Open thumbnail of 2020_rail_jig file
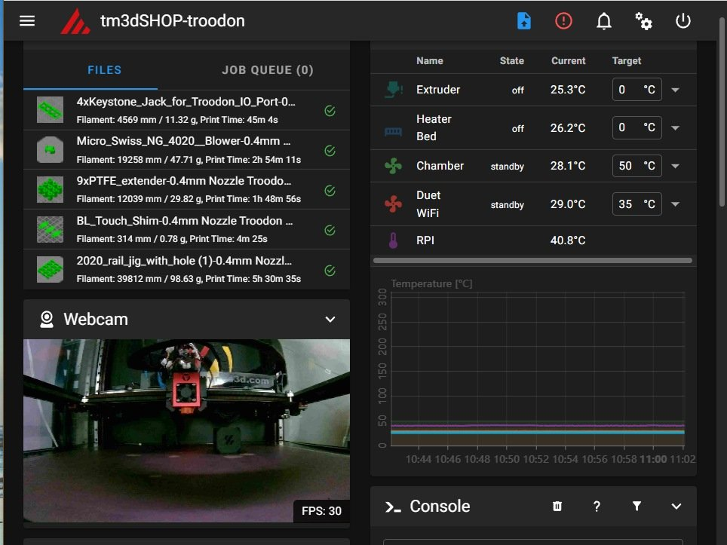 [50, 269]
